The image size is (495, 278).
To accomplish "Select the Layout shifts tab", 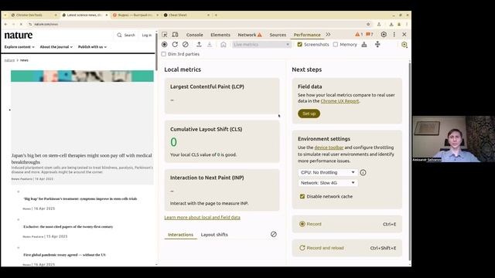I will [214, 235].
